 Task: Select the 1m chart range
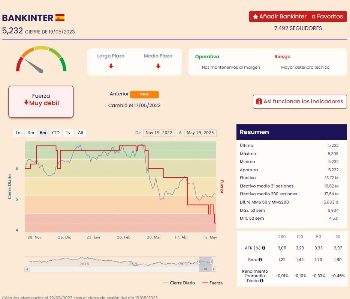pos(18,133)
